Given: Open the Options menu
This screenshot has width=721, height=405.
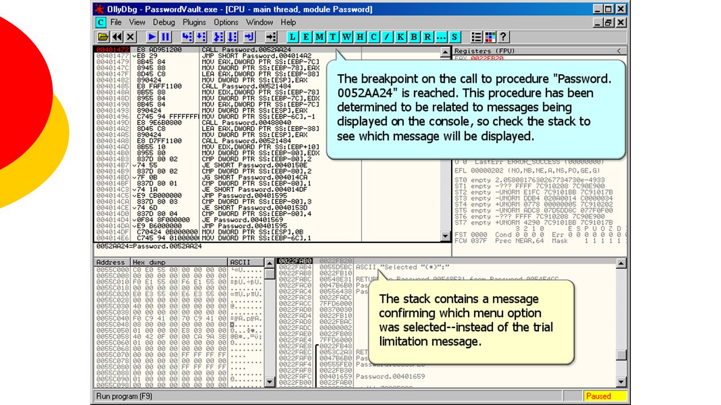Looking at the screenshot, I should pyautogui.click(x=226, y=22).
